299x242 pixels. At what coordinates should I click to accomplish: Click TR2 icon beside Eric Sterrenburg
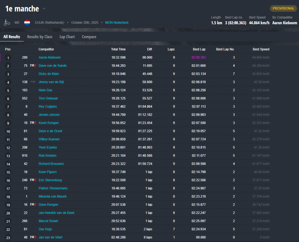click(33, 180)
